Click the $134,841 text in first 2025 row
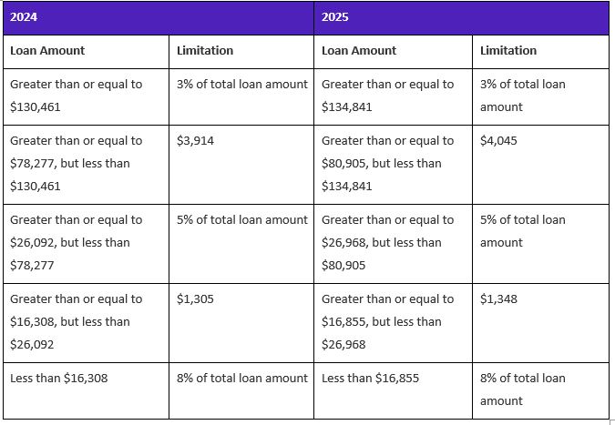This screenshot has height=425, width=615. click(x=347, y=107)
